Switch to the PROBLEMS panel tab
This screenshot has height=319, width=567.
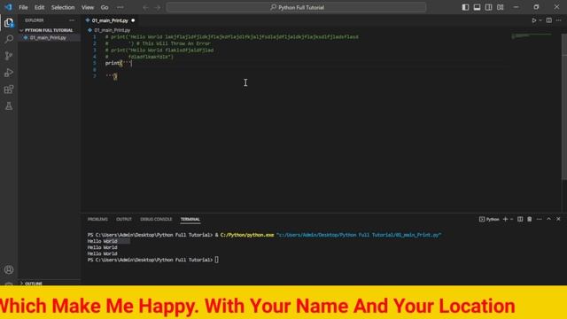click(97, 219)
